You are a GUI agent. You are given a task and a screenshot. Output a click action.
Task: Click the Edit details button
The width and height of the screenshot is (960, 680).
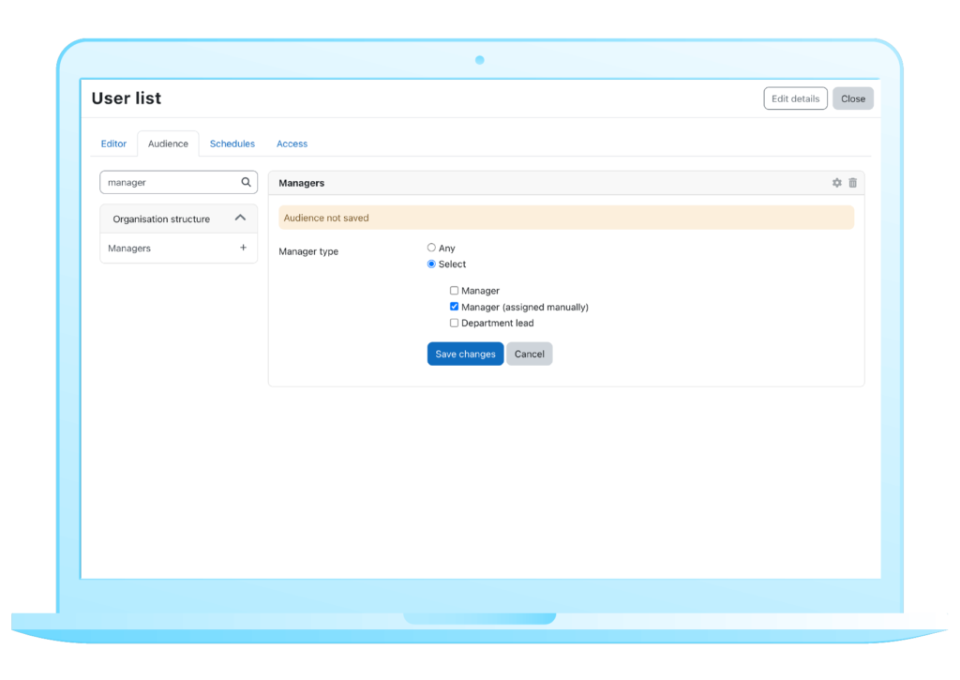coord(795,98)
